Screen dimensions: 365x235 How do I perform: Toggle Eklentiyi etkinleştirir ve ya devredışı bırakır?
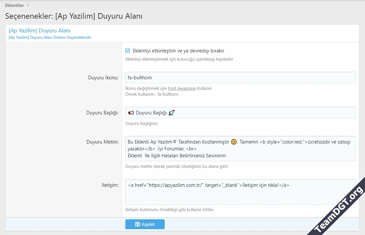click(129, 51)
